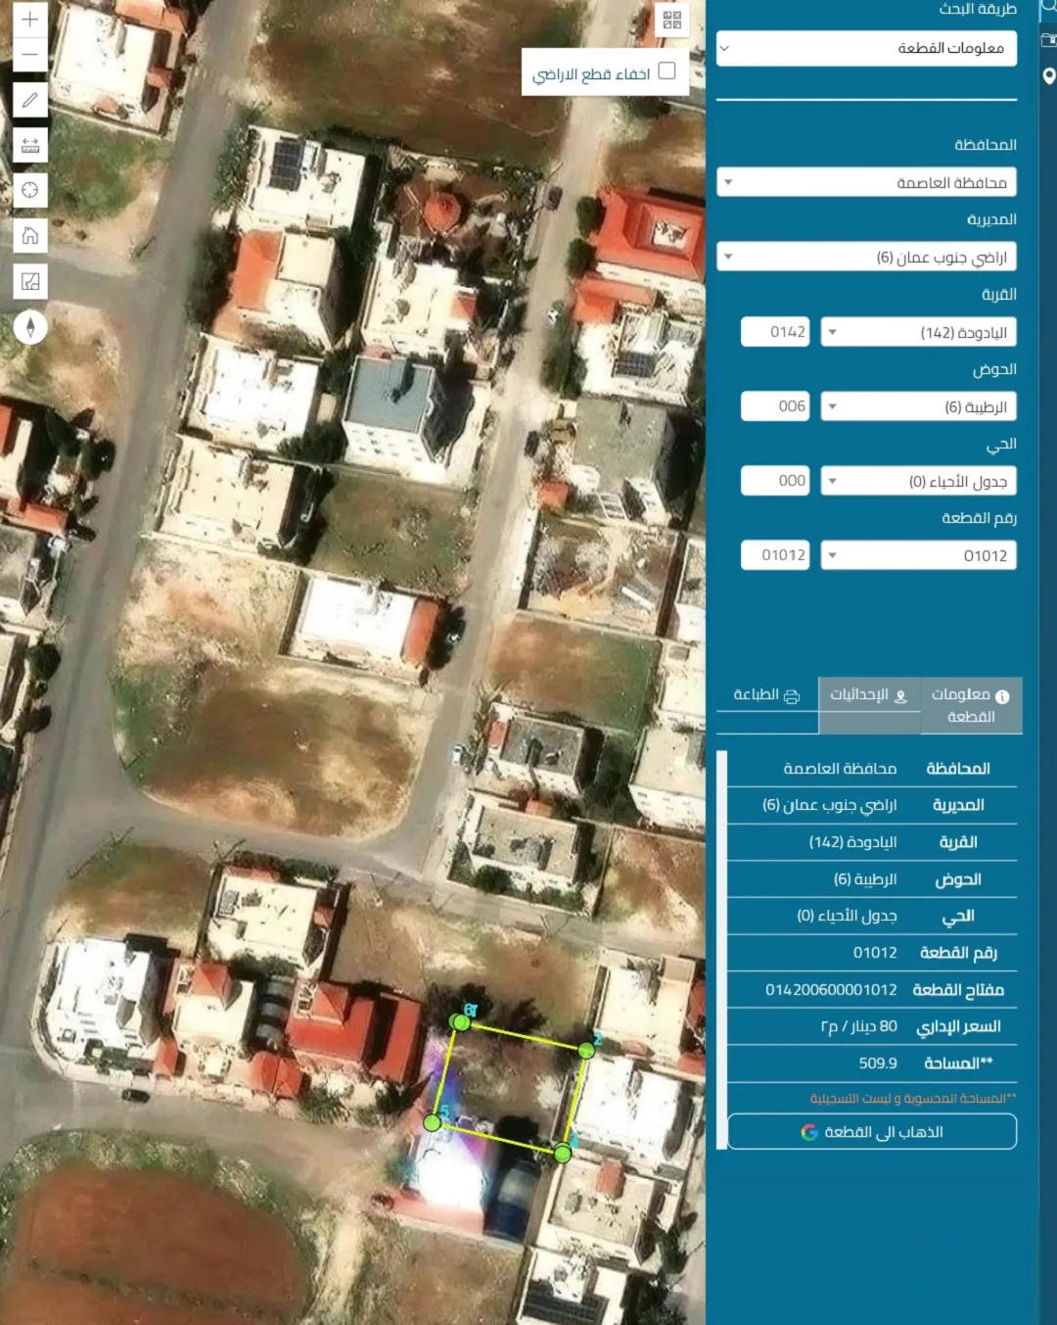Viewport: 1057px width, 1325px height.
Task: Reset orientation with compass icon
Action: click(x=30, y=327)
